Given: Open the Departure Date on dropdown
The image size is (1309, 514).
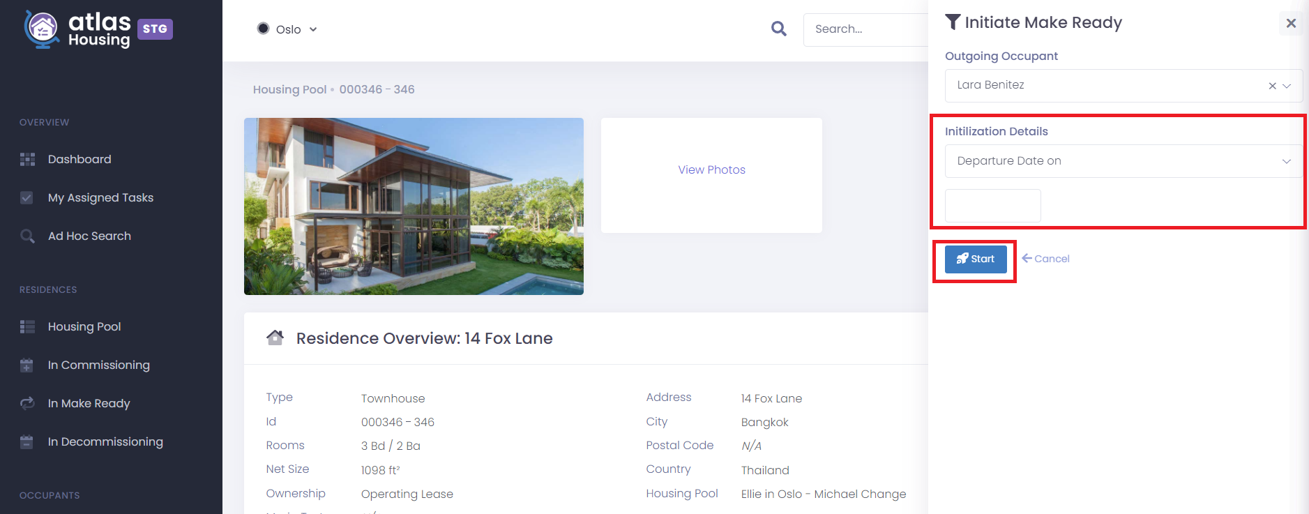Looking at the screenshot, I should (x=1123, y=161).
